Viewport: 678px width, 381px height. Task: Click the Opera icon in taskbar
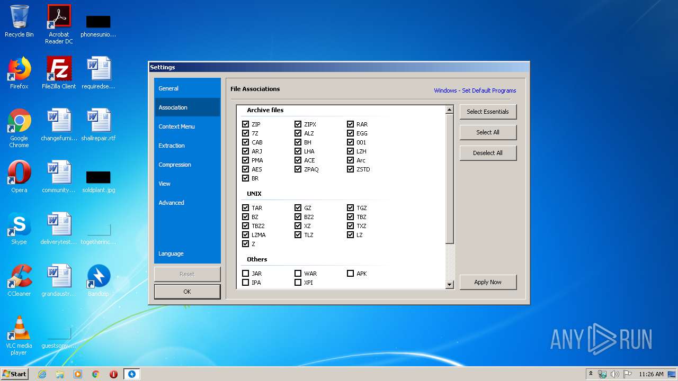point(113,374)
